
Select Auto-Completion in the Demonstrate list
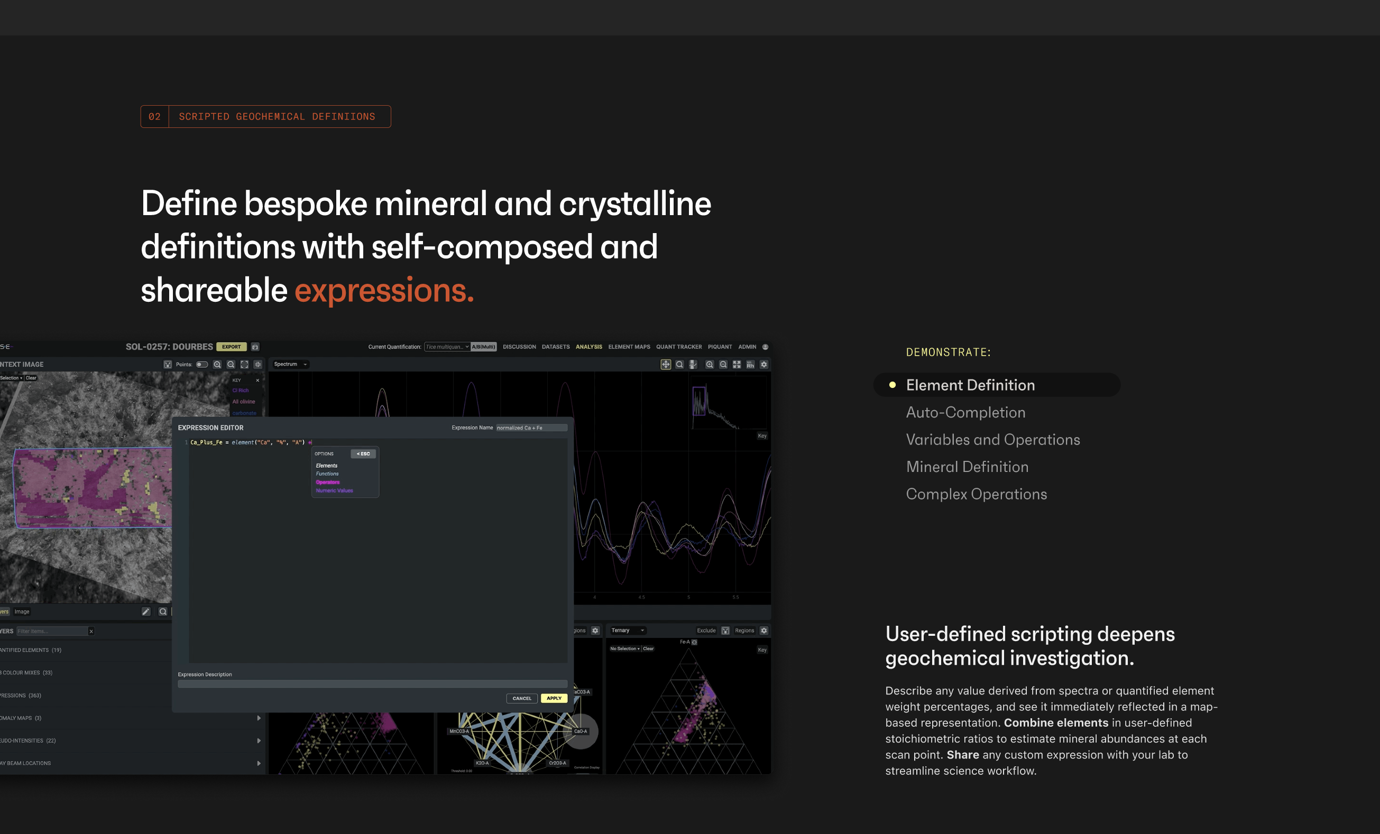(965, 413)
